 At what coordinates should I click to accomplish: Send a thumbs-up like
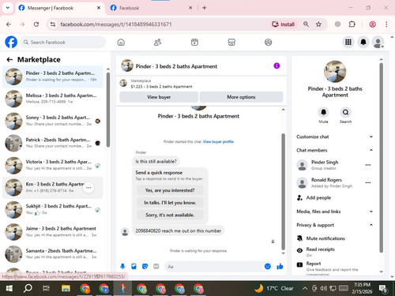(x=280, y=267)
